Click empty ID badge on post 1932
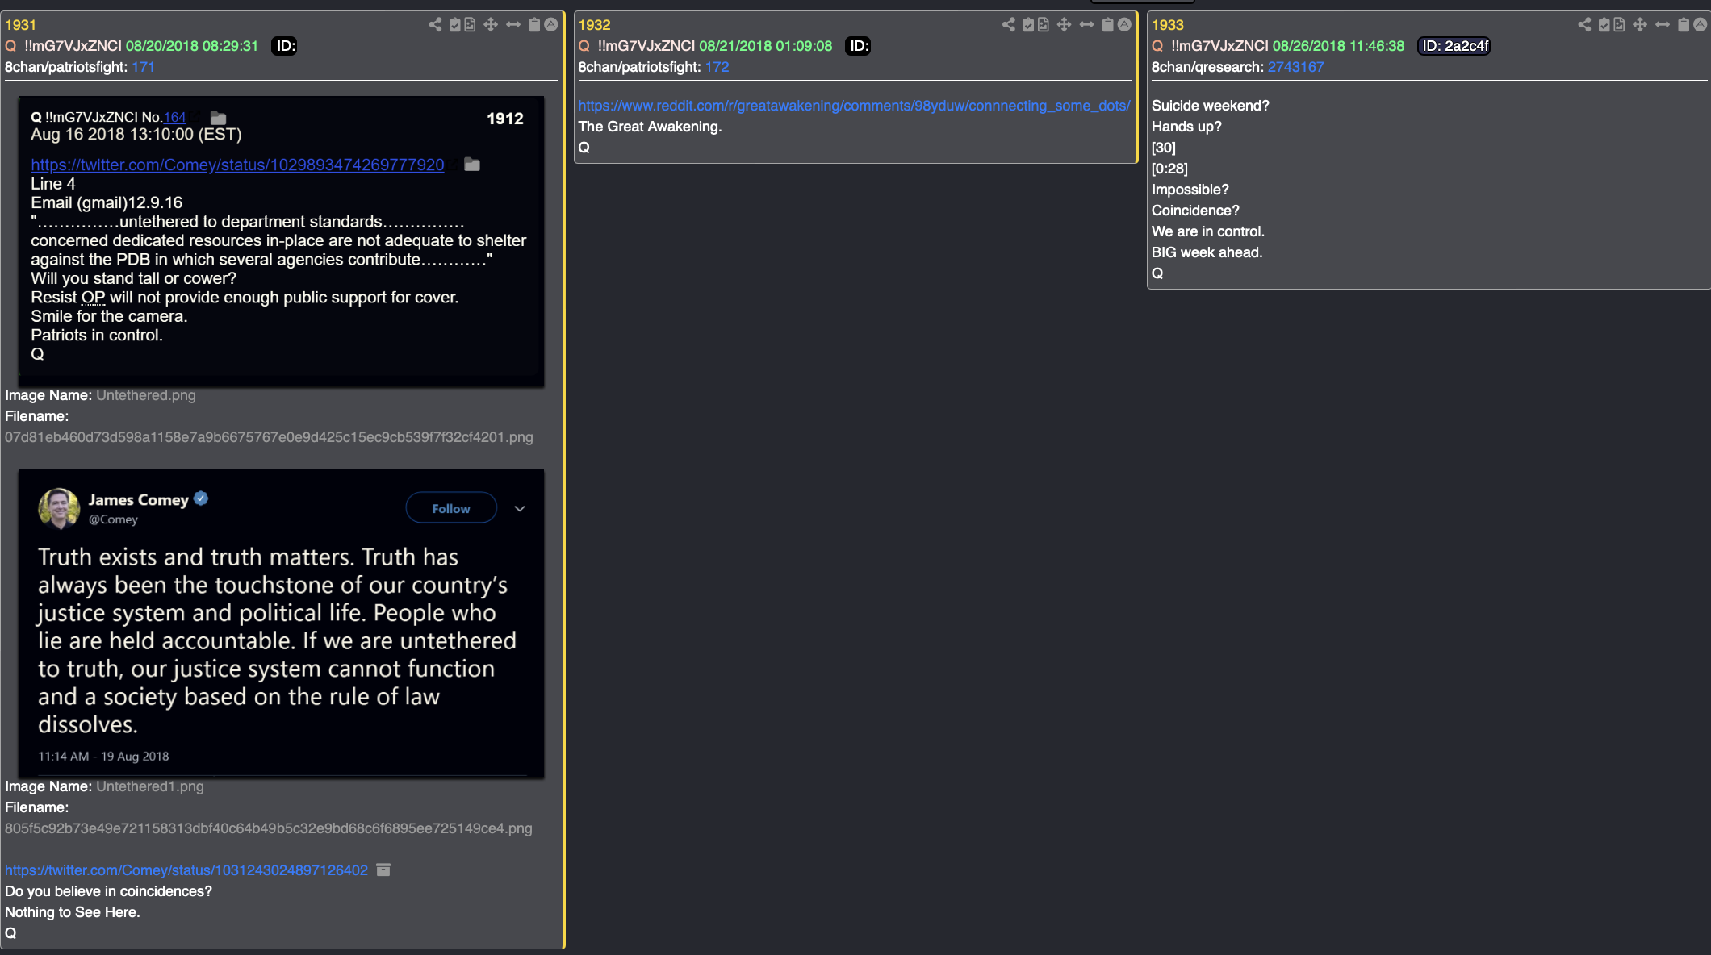This screenshot has width=1711, height=955. [x=858, y=46]
